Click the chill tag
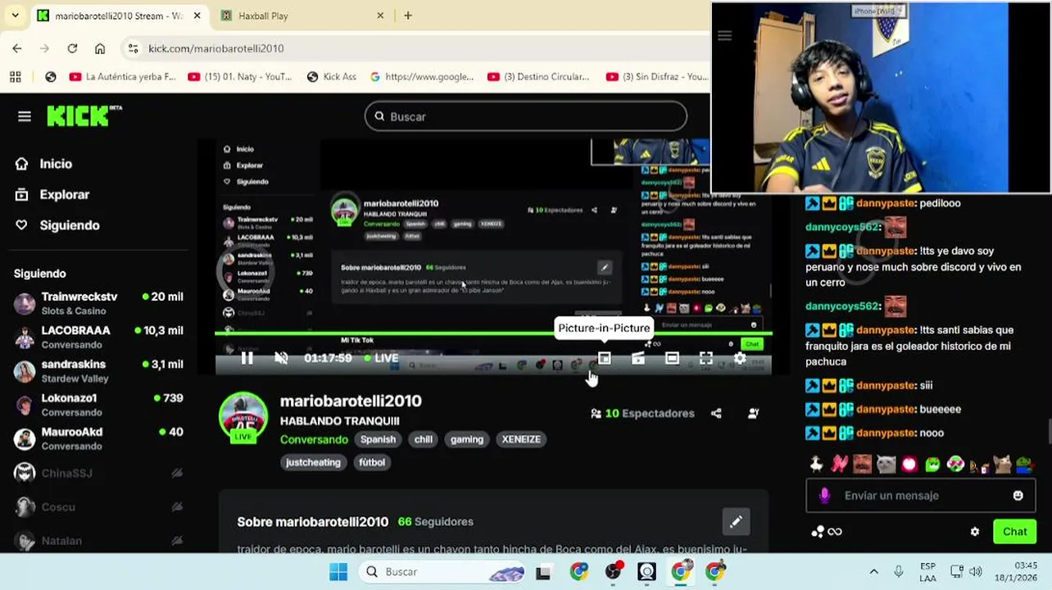Image resolution: width=1052 pixels, height=590 pixels. (423, 439)
